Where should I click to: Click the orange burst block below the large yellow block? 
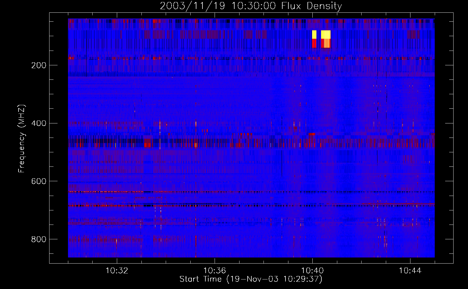pyautogui.click(x=327, y=43)
